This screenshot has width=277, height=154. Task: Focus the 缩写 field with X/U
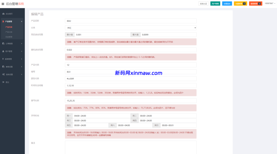click(x=131, y=72)
